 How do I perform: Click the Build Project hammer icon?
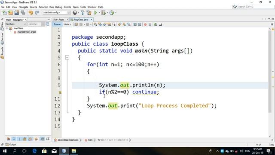[x=82, y=12]
